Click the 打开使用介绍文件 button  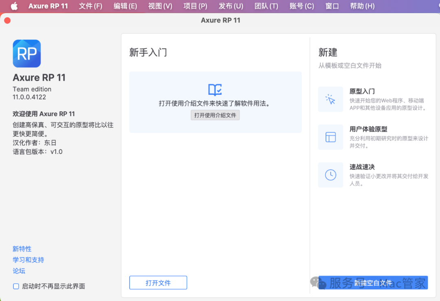pyautogui.click(x=215, y=115)
